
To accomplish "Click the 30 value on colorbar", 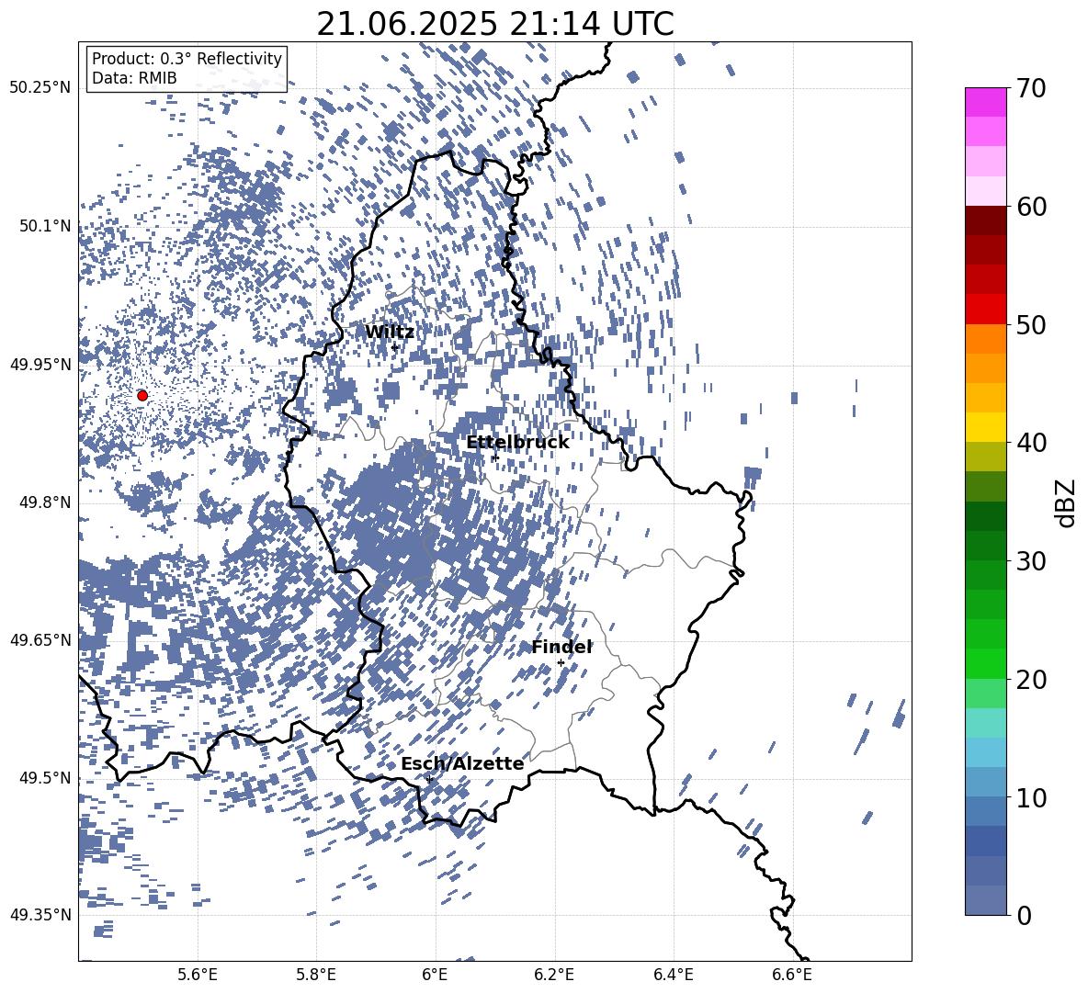I will click(1030, 560).
